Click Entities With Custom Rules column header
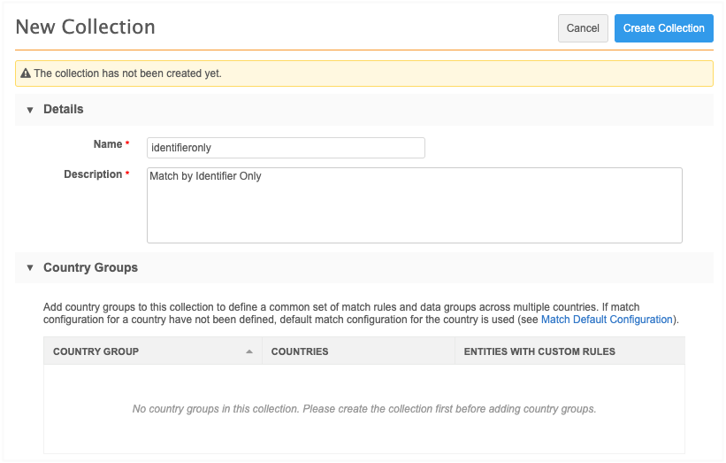The image size is (726, 463). (x=539, y=351)
